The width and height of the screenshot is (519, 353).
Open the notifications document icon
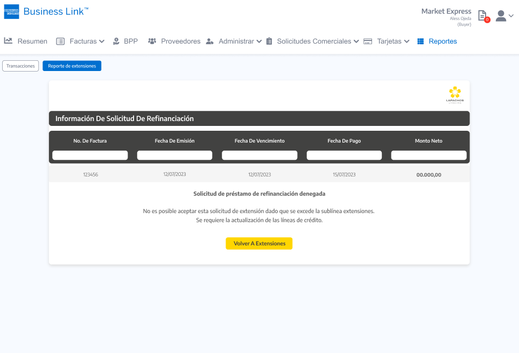tap(482, 16)
